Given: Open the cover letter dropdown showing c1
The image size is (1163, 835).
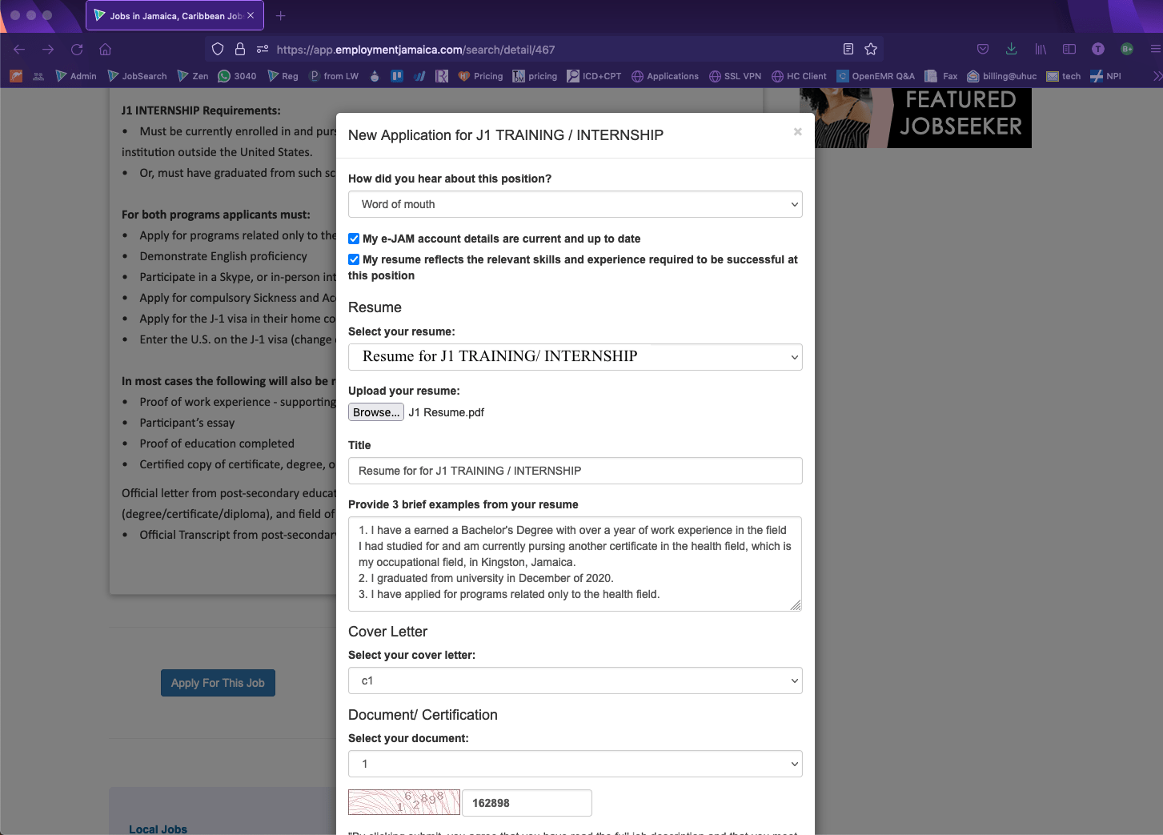Looking at the screenshot, I should tap(574, 680).
